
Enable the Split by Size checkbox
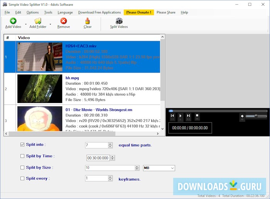pos(22,167)
